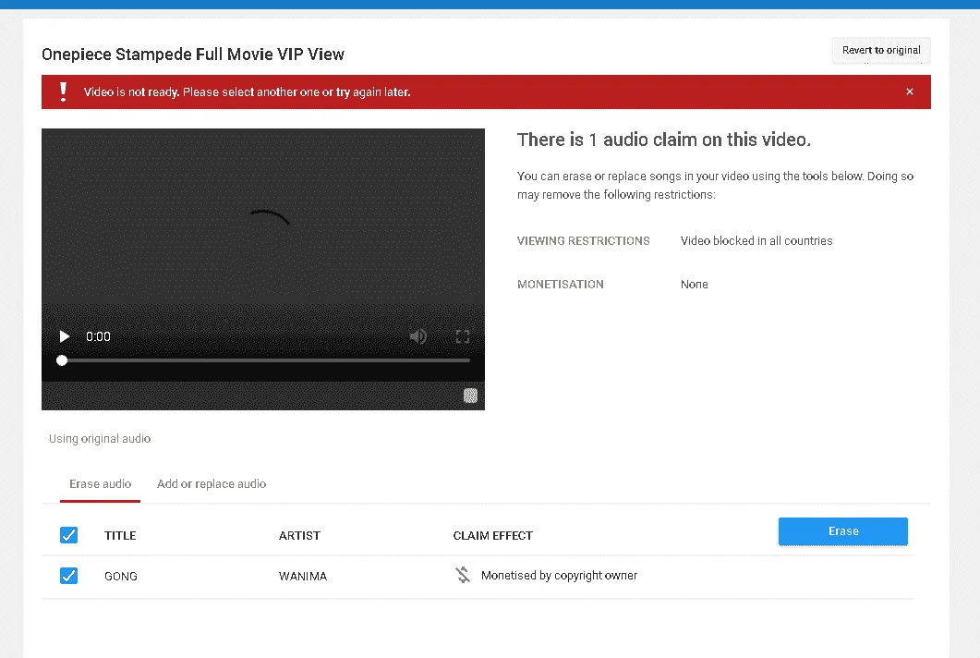Play the video preview

64,336
